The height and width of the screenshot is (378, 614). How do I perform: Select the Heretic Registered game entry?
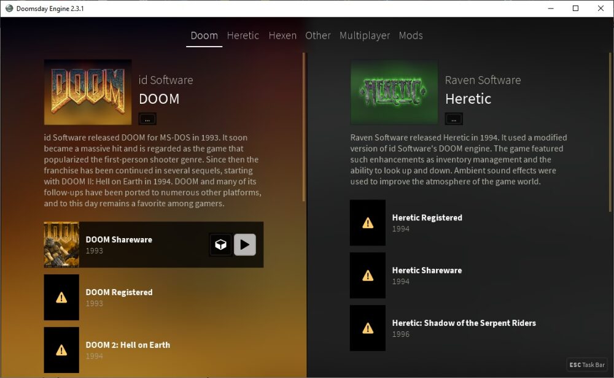point(460,223)
